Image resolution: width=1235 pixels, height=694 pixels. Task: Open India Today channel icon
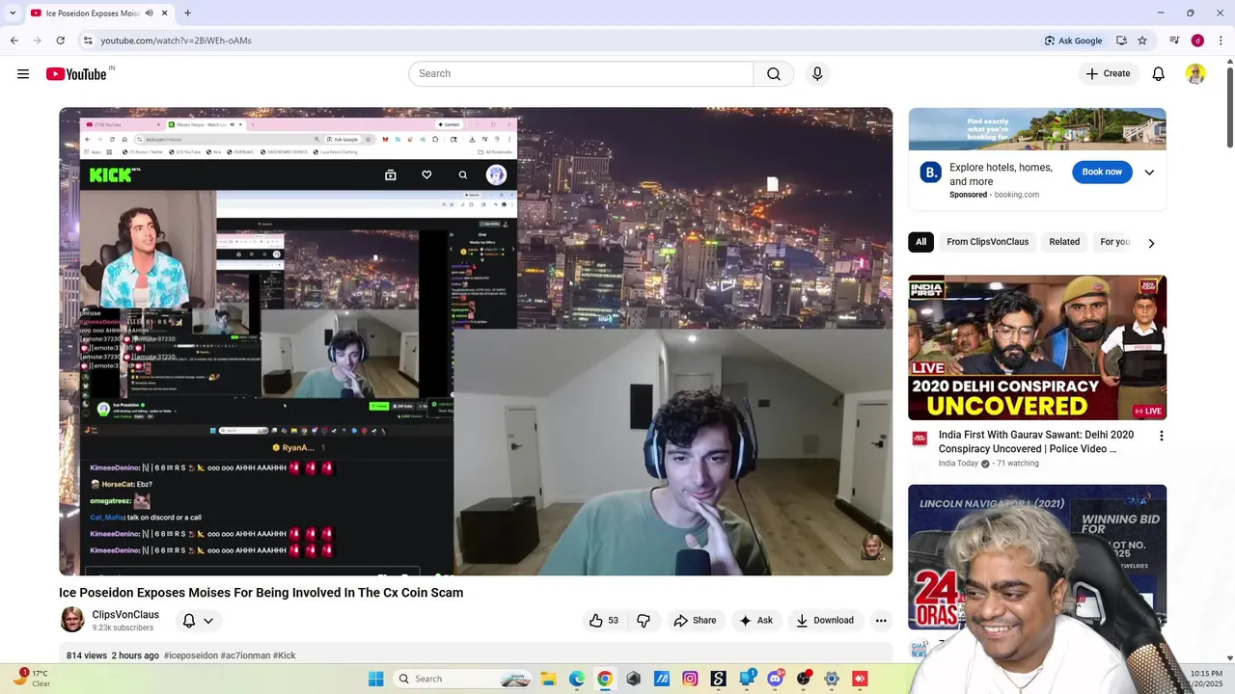click(919, 439)
